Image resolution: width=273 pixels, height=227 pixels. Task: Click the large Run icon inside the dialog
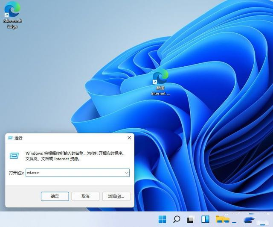click(15, 155)
